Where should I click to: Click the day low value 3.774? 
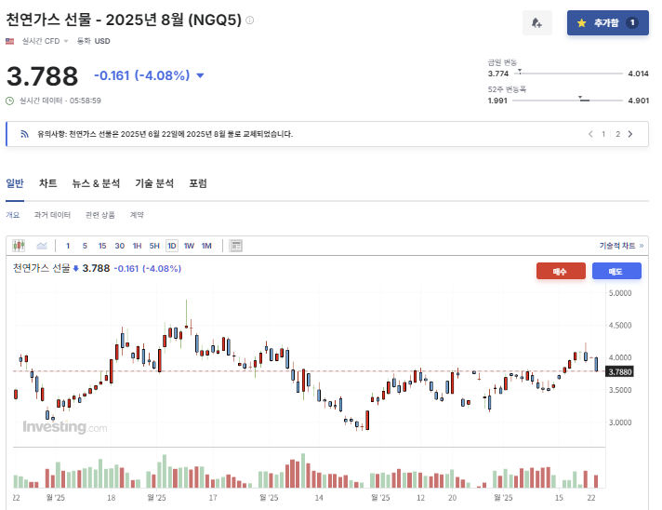tap(498, 74)
